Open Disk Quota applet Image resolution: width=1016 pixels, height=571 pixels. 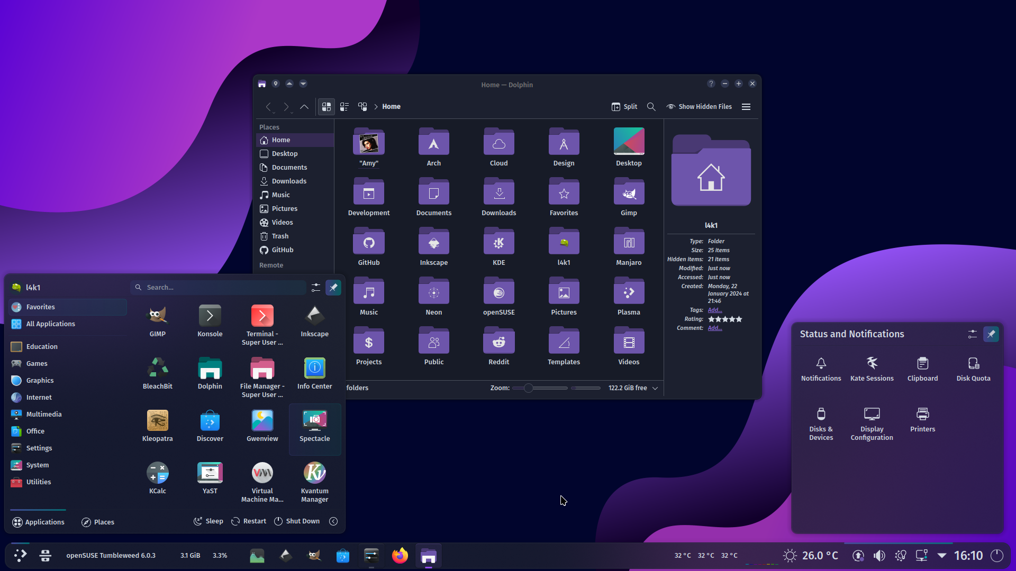[x=973, y=369]
